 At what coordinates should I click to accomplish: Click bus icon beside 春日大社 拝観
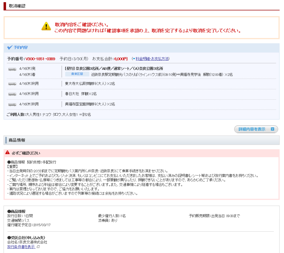point(12,94)
